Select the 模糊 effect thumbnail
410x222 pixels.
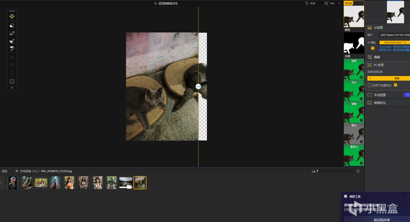pos(354,112)
